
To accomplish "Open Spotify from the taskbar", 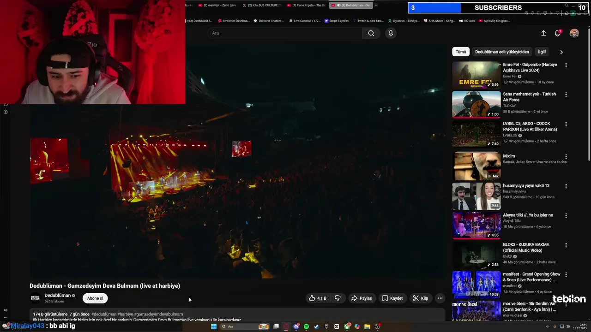I will pyautogui.click(x=306, y=326).
